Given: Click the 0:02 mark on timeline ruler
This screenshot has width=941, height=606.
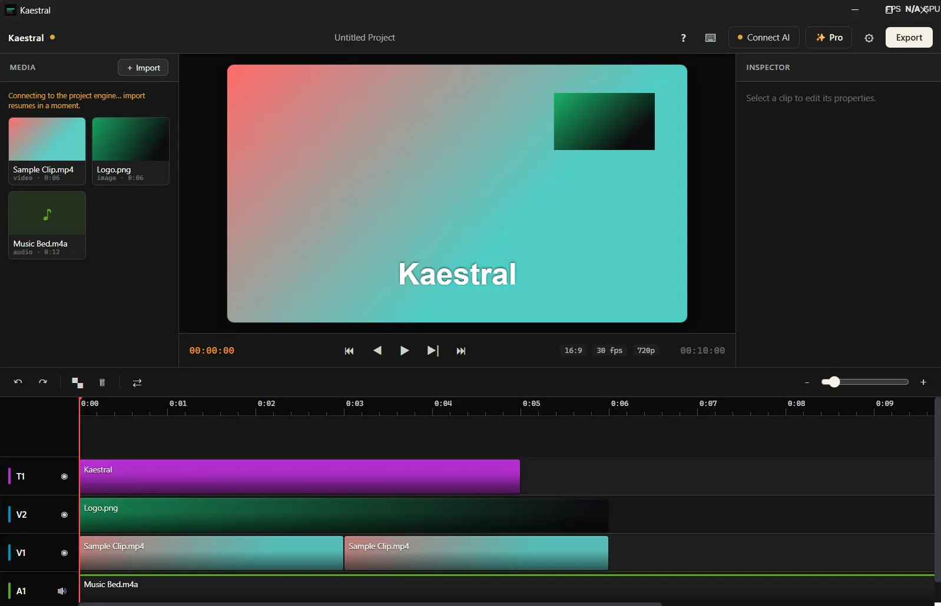Looking at the screenshot, I should [x=266, y=404].
